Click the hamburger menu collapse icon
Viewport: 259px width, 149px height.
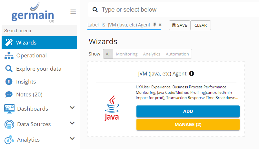[73, 12]
